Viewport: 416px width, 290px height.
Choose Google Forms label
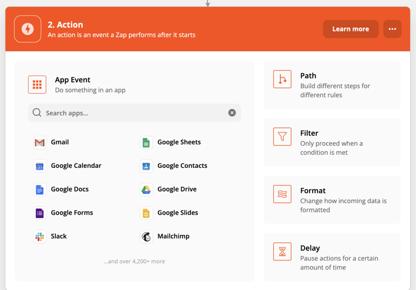(72, 213)
